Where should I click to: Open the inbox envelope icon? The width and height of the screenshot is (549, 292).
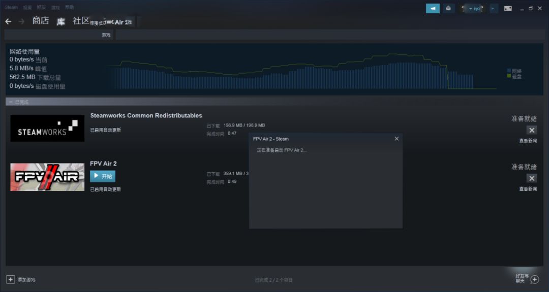pos(448,8)
